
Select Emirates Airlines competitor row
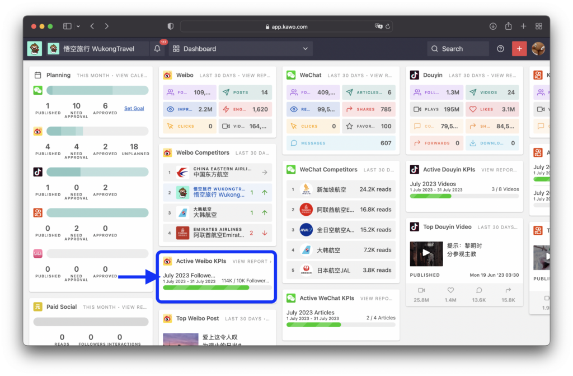coord(218,233)
